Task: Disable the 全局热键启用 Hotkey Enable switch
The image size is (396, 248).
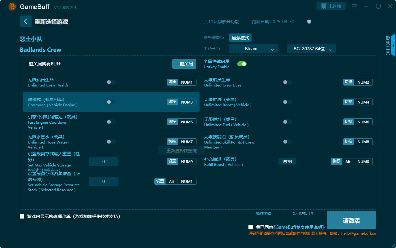Action: (242, 64)
